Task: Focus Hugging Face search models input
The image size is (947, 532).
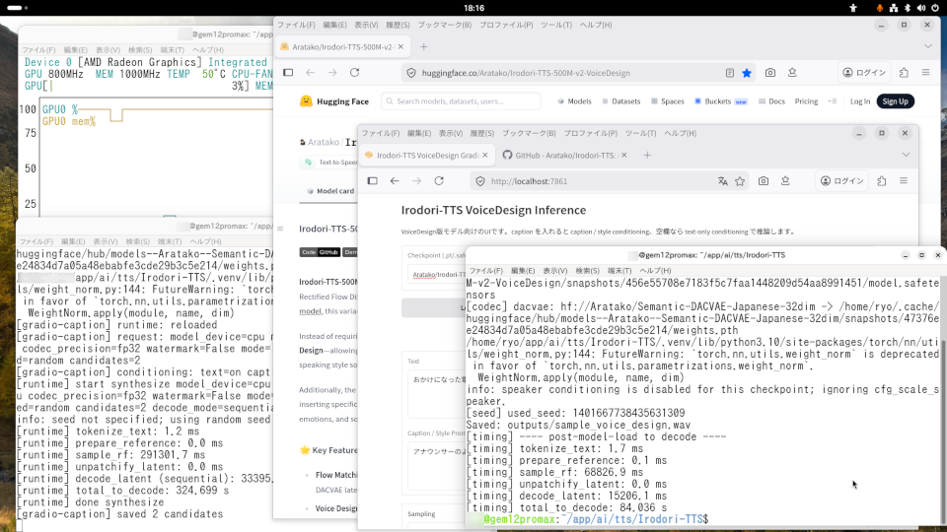Action: click(461, 101)
